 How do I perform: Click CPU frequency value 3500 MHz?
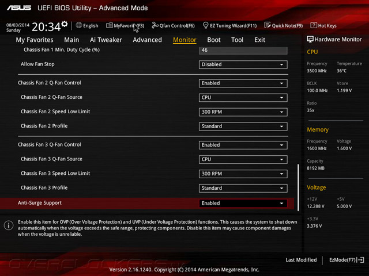pos(317,71)
